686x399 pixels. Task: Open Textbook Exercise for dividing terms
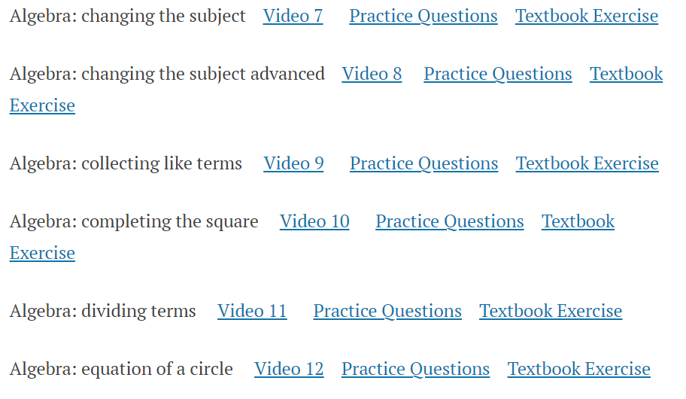click(x=551, y=312)
